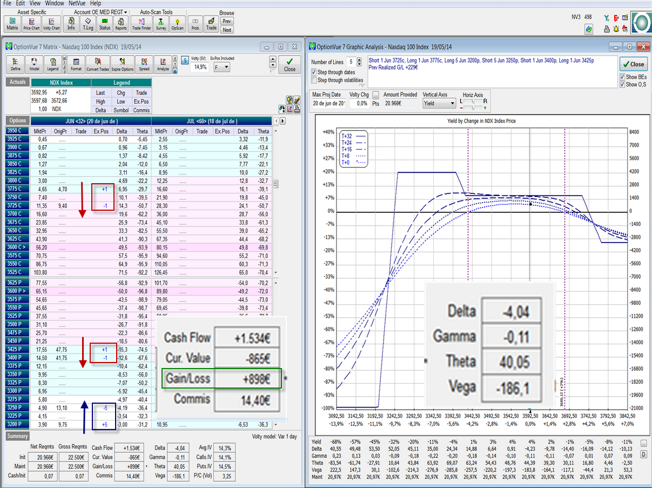Open the Price Chart tool
The width and height of the screenshot is (652, 488).
pos(31,24)
